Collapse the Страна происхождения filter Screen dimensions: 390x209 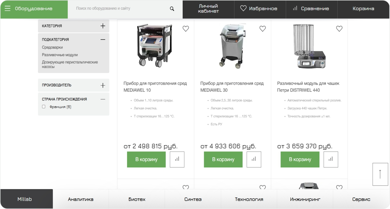[x=103, y=99]
